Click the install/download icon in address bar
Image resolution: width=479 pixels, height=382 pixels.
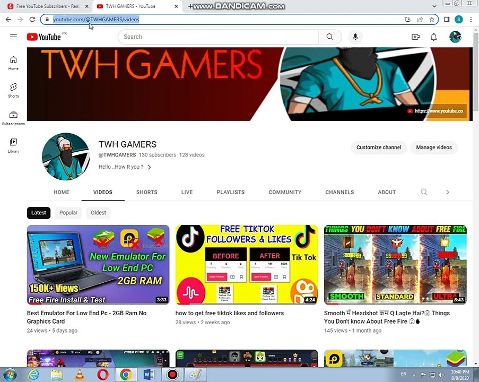(x=407, y=20)
